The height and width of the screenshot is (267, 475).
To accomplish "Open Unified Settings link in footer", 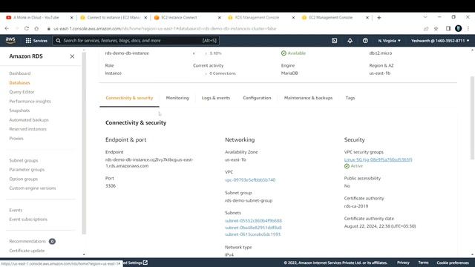I will click(x=135, y=263).
